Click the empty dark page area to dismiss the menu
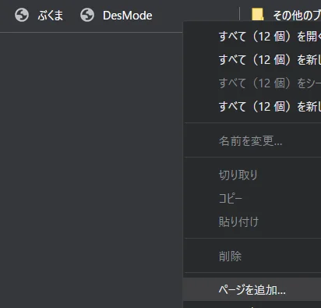Screen dimensions: 321x308 pyautogui.click(x=91, y=169)
